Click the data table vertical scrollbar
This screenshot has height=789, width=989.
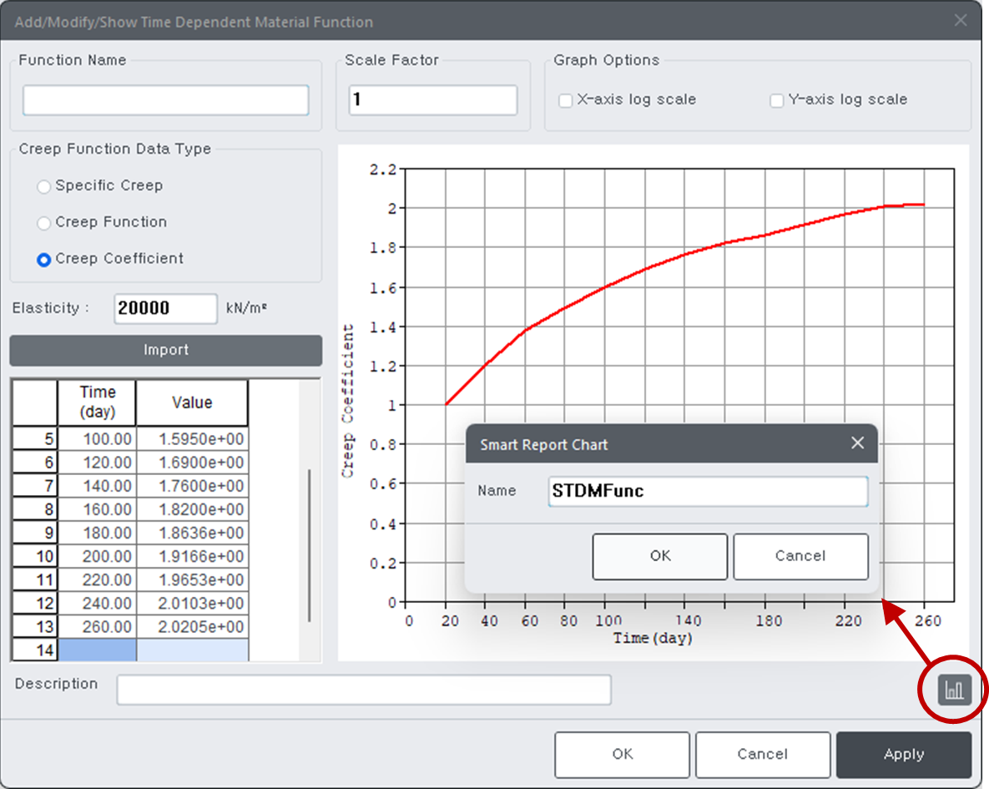[x=309, y=545]
